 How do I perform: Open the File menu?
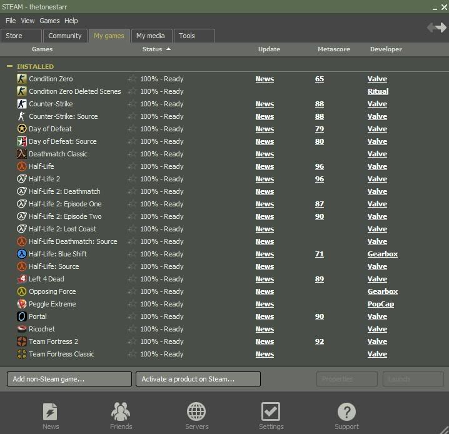pos(11,21)
